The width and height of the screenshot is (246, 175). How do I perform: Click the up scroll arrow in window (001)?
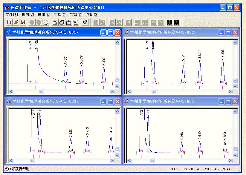(x=117, y=42)
